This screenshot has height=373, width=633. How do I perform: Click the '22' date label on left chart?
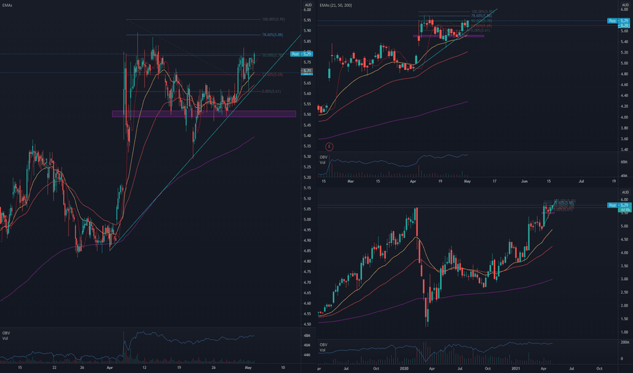coord(54,368)
